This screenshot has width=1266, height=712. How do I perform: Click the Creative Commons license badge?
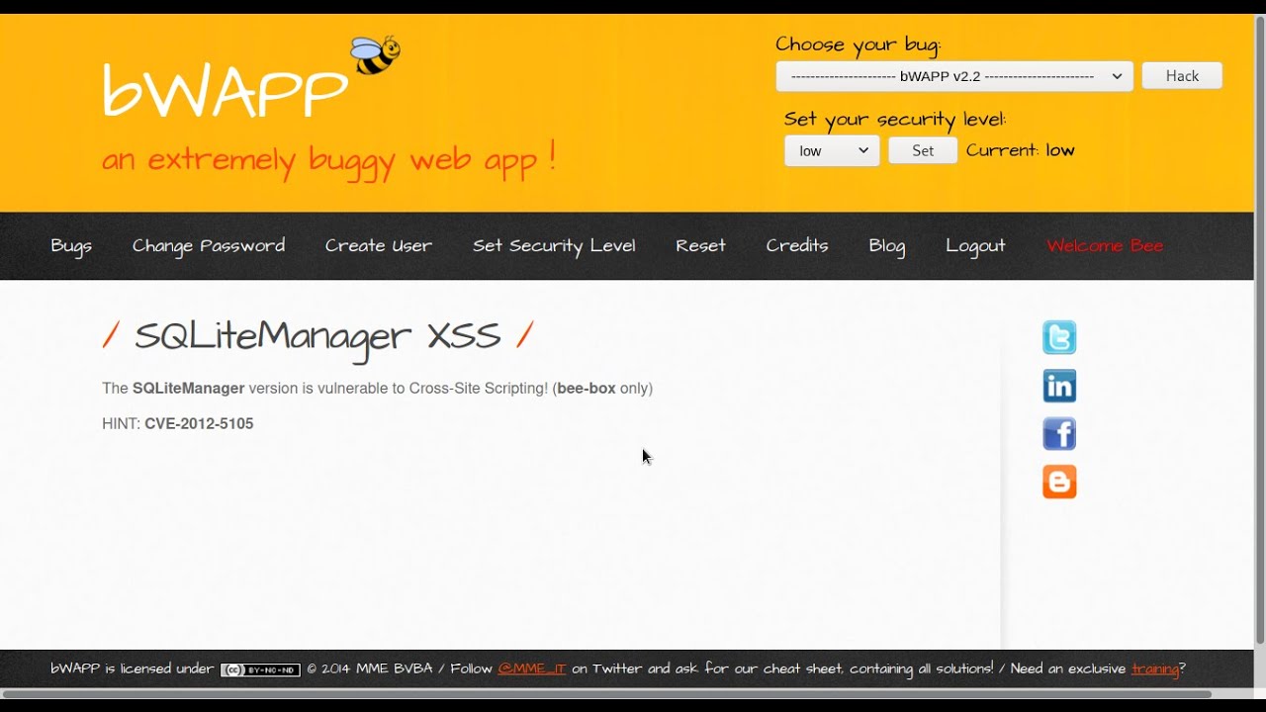(260, 669)
